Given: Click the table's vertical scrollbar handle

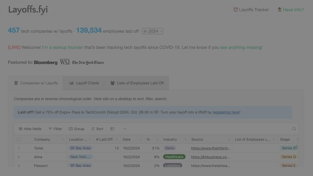Looking at the screenshot, I should [x=297, y=147].
